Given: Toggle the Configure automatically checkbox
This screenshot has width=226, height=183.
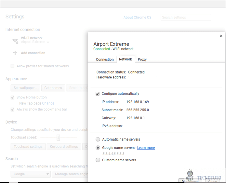Looking at the screenshot, I should (x=98, y=94).
